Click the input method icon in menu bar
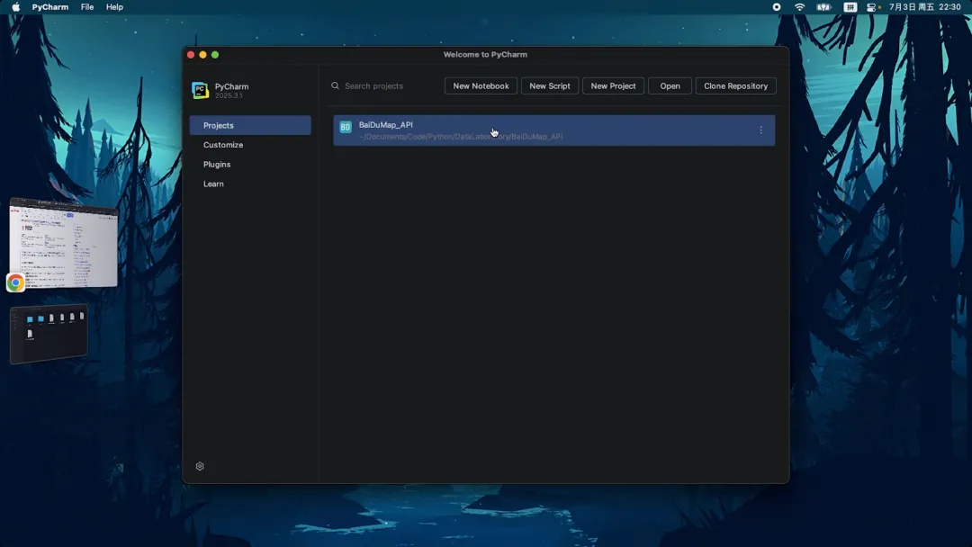The height and width of the screenshot is (547, 972). pyautogui.click(x=850, y=7)
